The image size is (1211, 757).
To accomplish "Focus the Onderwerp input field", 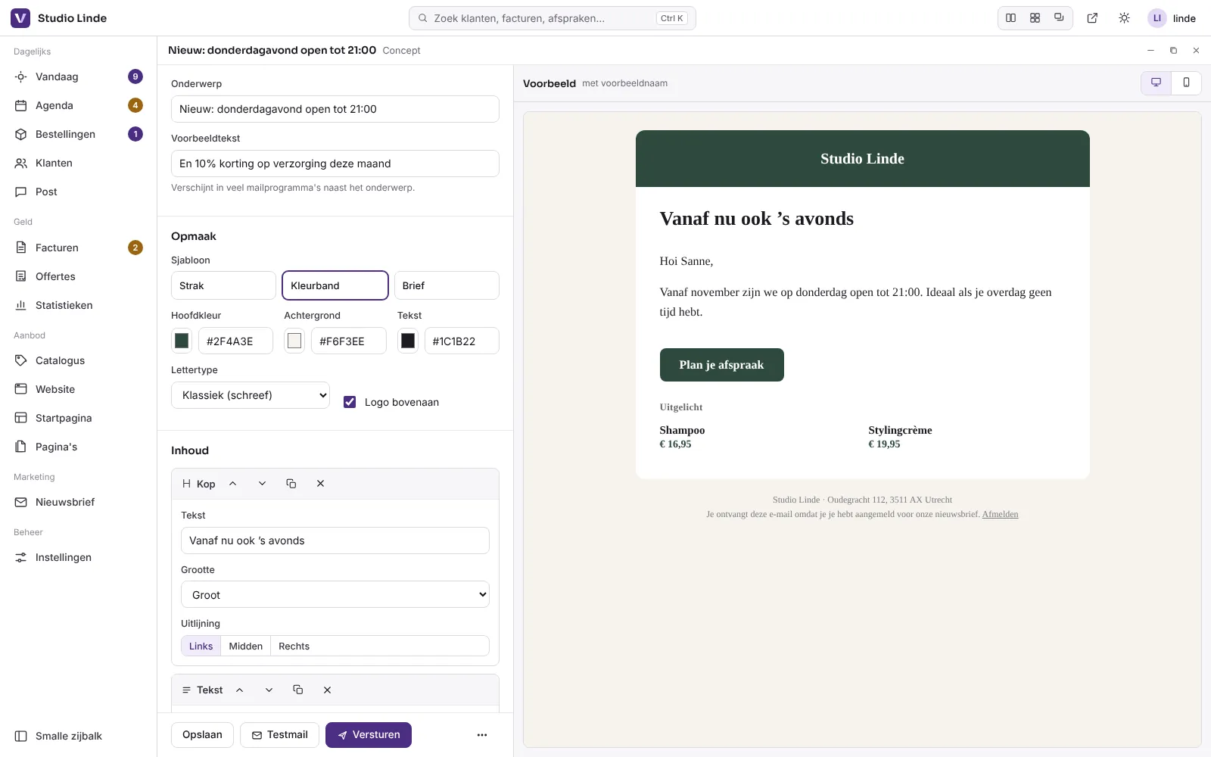I will click(335, 109).
